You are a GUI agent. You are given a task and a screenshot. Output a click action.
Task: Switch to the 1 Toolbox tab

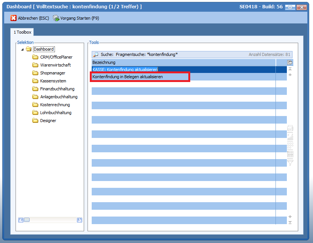22,33
